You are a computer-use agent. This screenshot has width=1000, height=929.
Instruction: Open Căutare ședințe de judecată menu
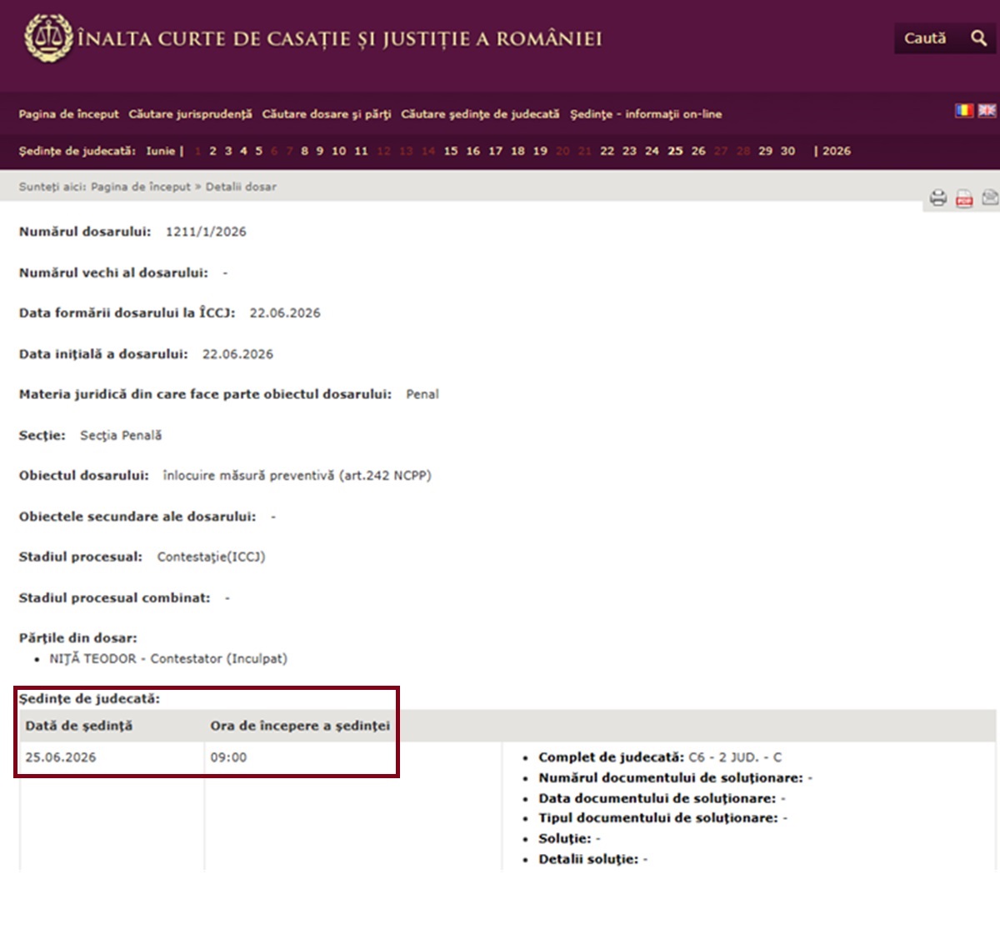[x=480, y=114]
